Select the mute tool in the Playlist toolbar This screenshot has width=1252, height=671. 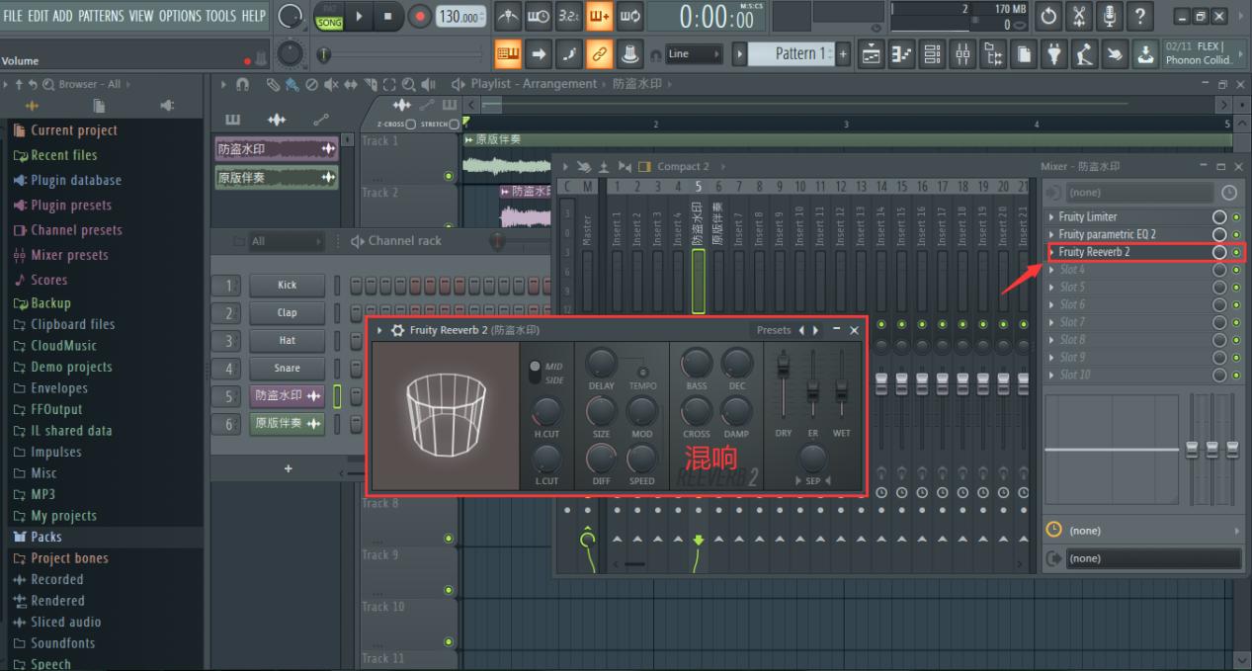coord(331,86)
